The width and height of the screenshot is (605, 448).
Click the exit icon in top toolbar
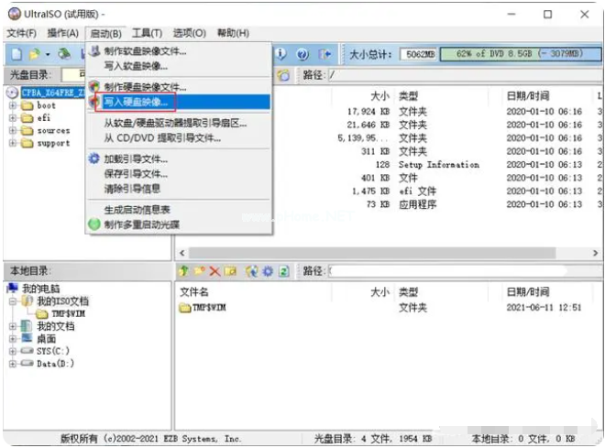(324, 54)
